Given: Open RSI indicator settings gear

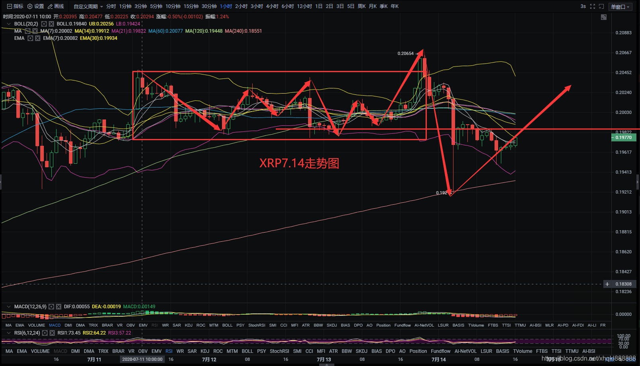Looking at the screenshot, I should pyautogui.click(x=45, y=333).
